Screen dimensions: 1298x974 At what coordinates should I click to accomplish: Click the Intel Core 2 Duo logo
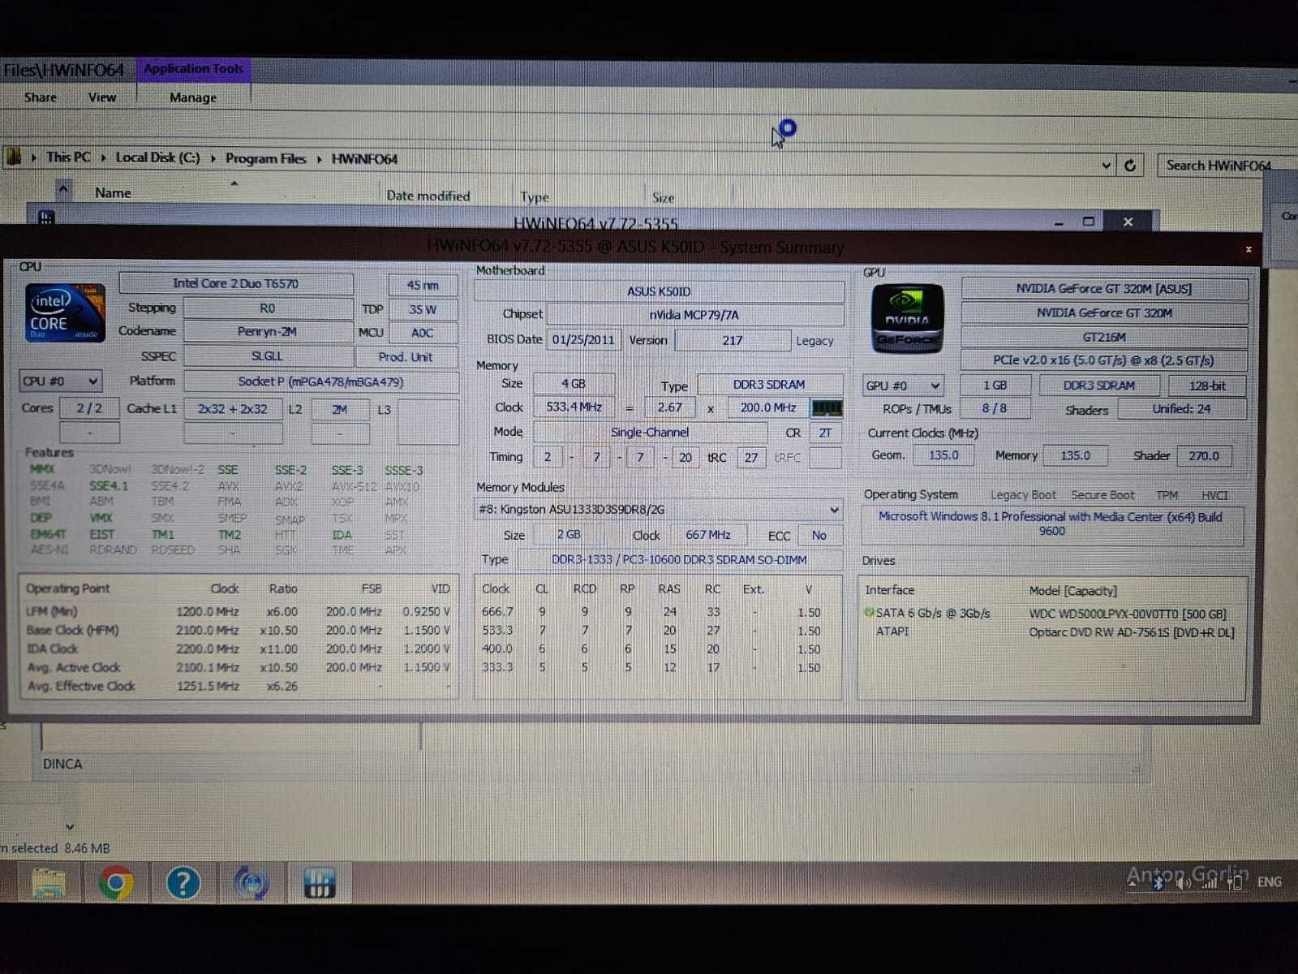pyautogui.click(x=65, y=312)
